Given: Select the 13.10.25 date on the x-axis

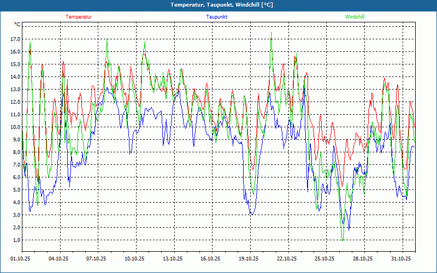Looking at the screenshot, I should pos(173,259).
